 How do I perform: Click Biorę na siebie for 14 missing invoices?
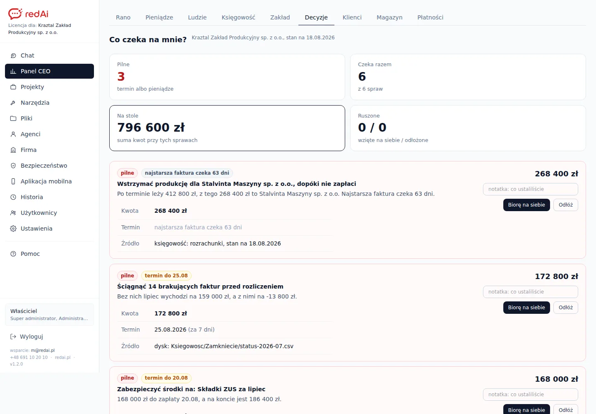click(526, 308)
